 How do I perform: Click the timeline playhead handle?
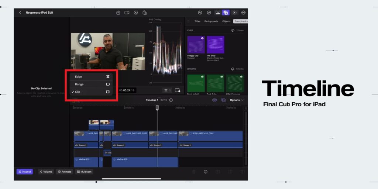[157, 108]
